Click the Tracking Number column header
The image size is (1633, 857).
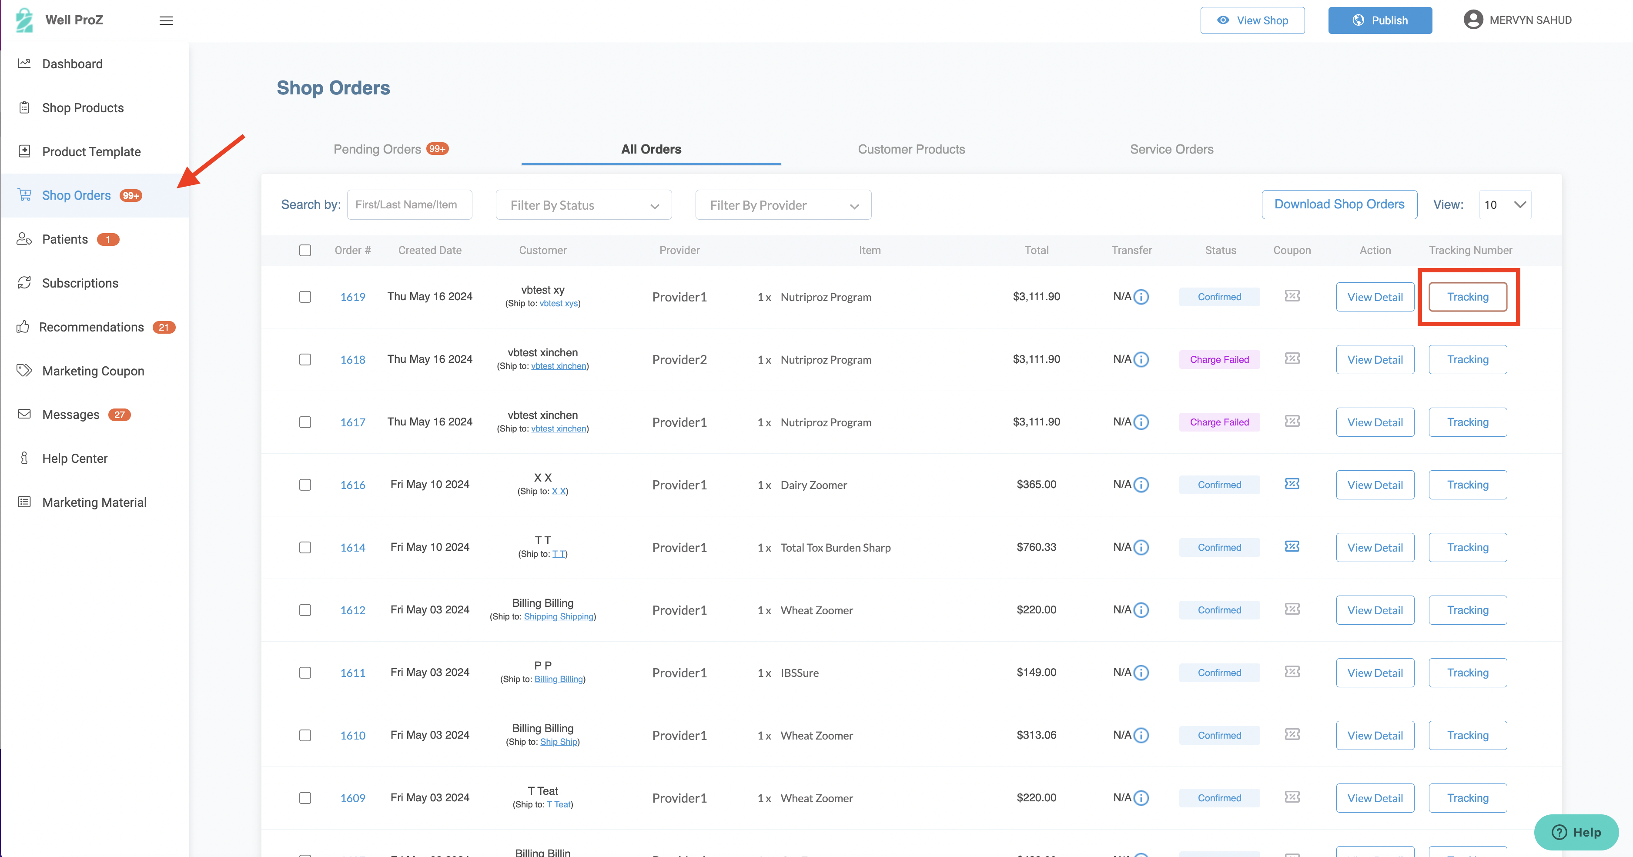[x=1470, y=251]
